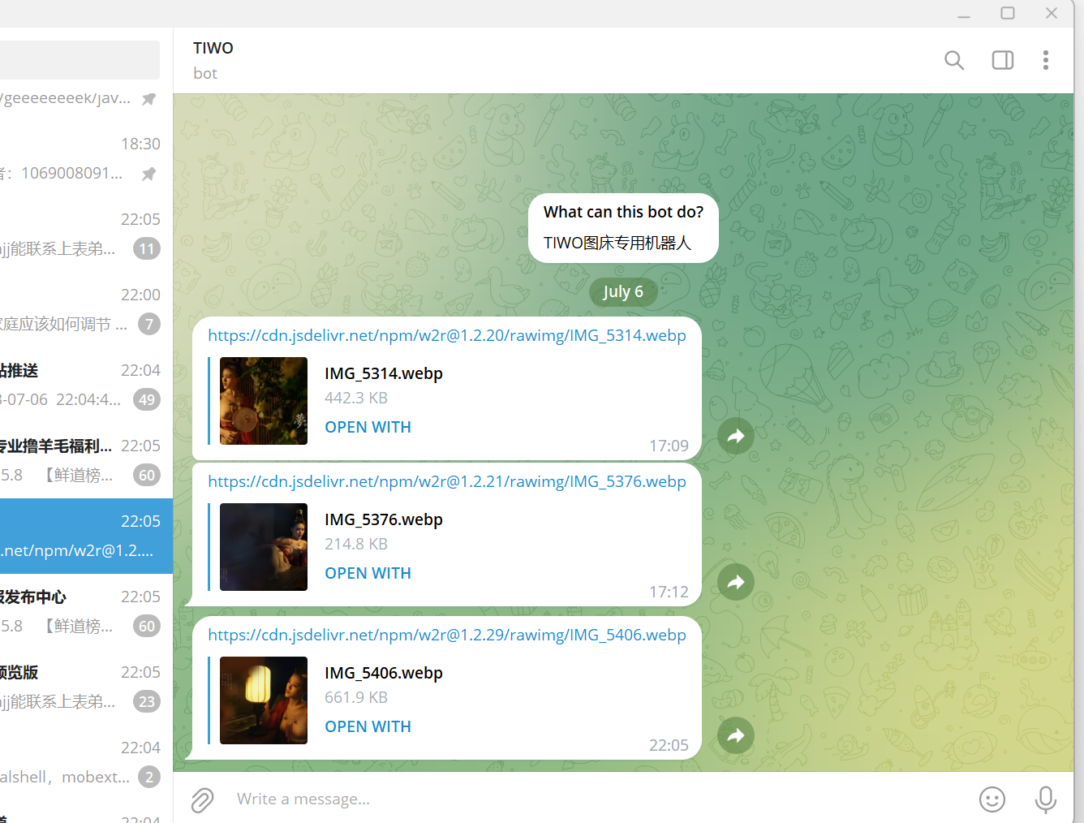The width and height of the screenshot is (1084, 823).
Task: Open the three-dot chat options menu
Action: (x=1046, y=60)
